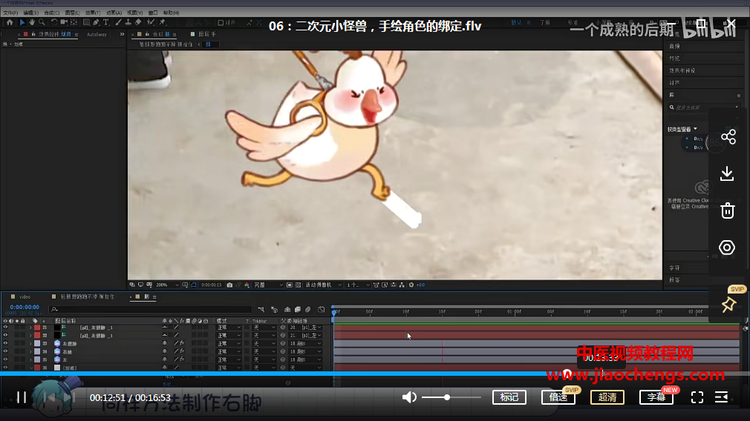Click the graph editor icon in timeline
This screenshot has height=421, width=750.
pos(322,310)
